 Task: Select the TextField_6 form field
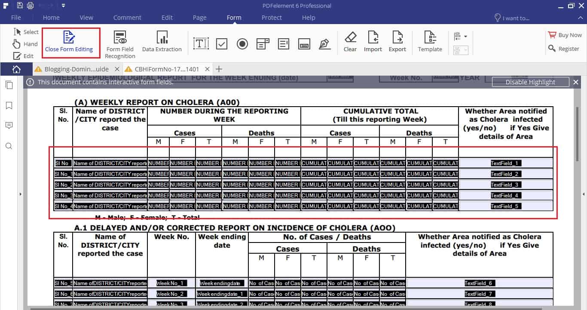click(x=480, y=283)
